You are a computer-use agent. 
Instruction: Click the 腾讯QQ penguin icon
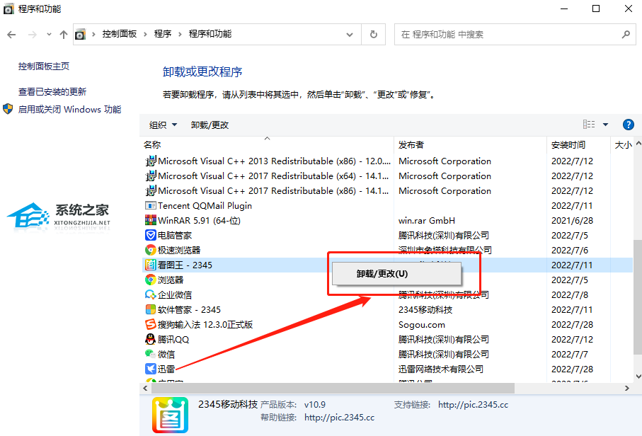coord(151,339)
